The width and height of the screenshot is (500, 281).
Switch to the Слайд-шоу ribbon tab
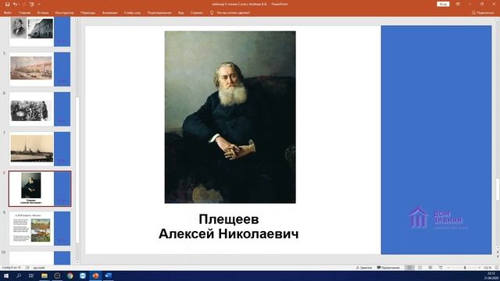pos(132,12)
